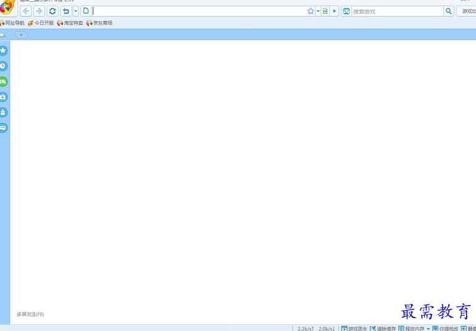The width and height of the screenshot is (476, 331).
Task: Click the 2.2k/s upload speed indicator
Action: click(305, 329)
